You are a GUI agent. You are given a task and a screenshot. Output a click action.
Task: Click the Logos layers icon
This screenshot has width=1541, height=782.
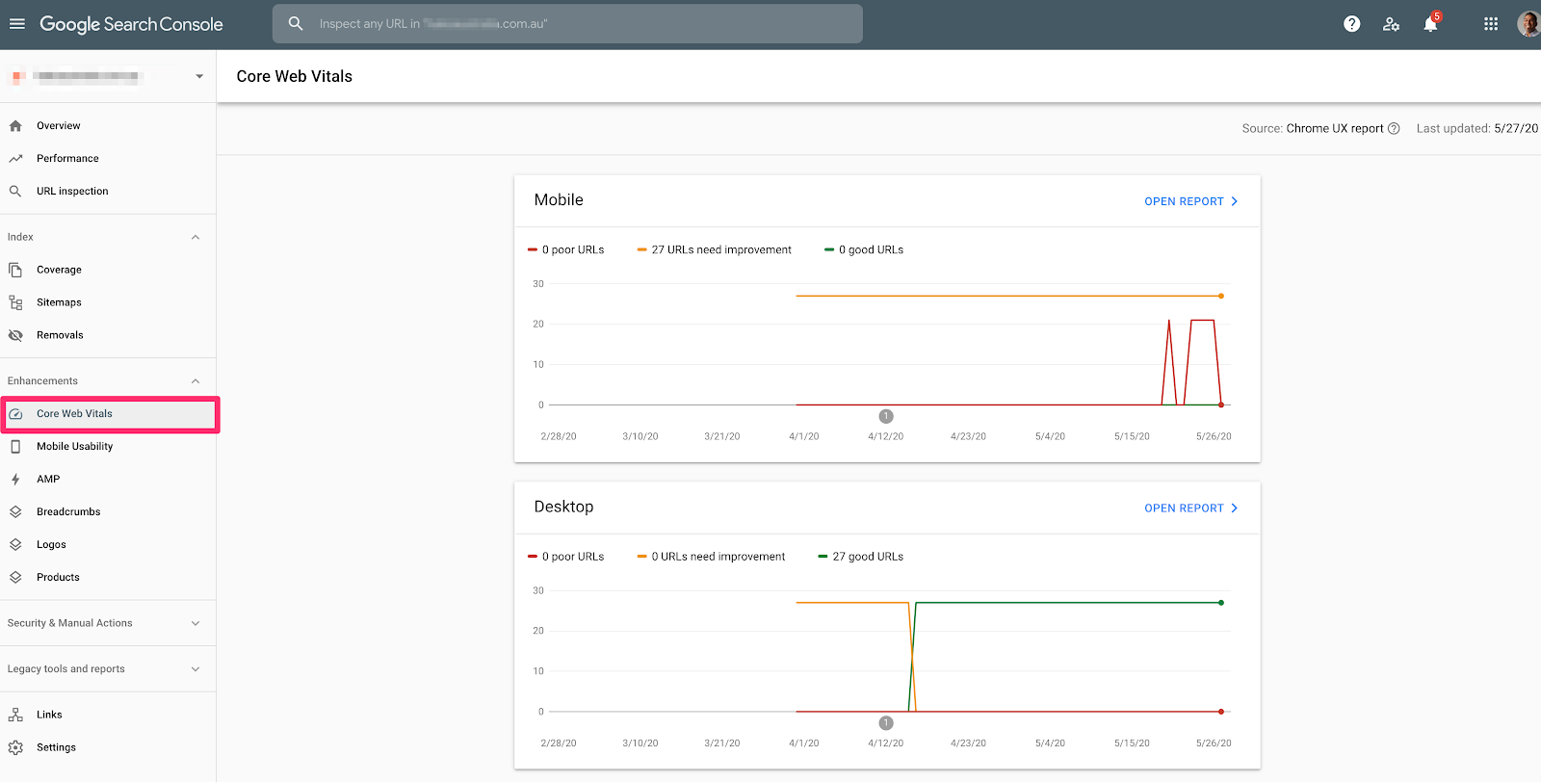(x=15, y=545)
